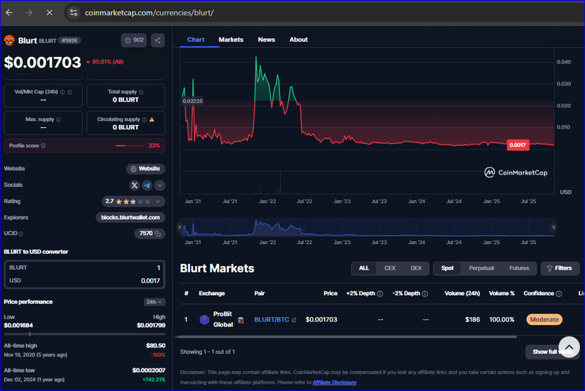This screenshot has width=585, height=391.
Task: Switch market type to Perpetual
Action: pos(481,268)
